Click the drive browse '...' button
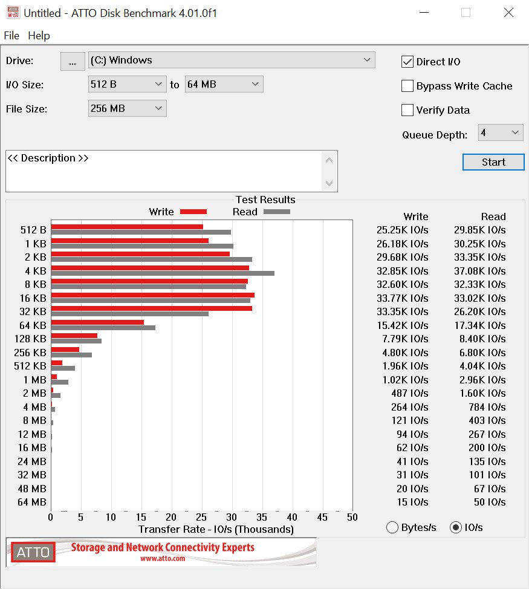Image resolution: width=529 pixels, height=589 pixels. pos(73,61)
